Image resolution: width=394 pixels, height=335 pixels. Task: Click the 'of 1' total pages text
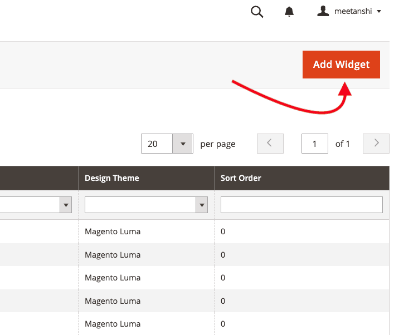[343, 144]
